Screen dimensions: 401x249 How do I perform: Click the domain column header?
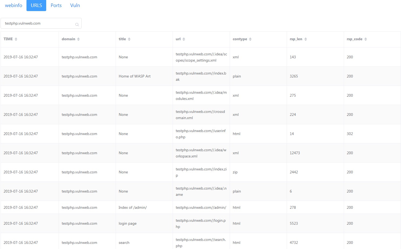[x=87, y=39]
